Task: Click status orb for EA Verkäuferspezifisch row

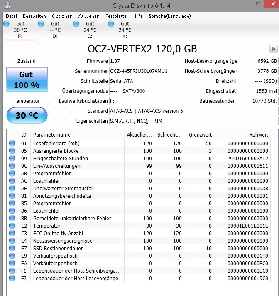Action: coord(12,263)
